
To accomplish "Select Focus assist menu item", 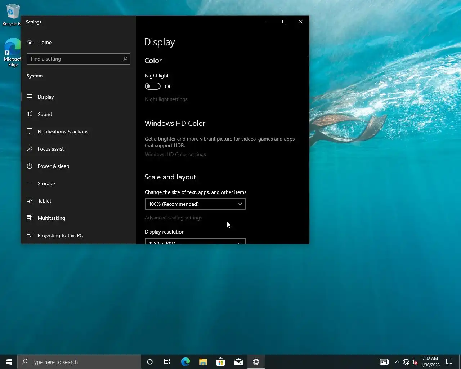I will pos(78,149).
